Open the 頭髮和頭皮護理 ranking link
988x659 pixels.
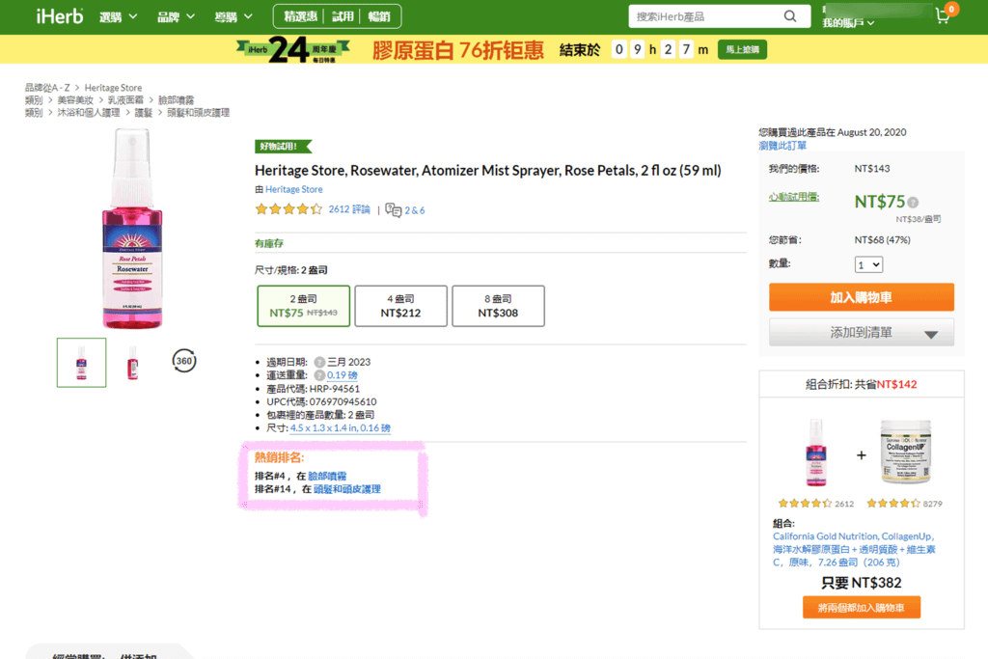[347, 489]
